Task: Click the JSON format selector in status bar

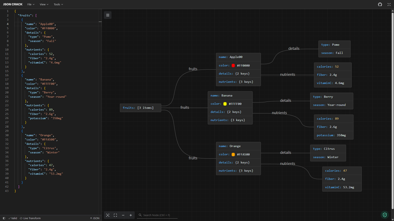Action: coord(95,218)
